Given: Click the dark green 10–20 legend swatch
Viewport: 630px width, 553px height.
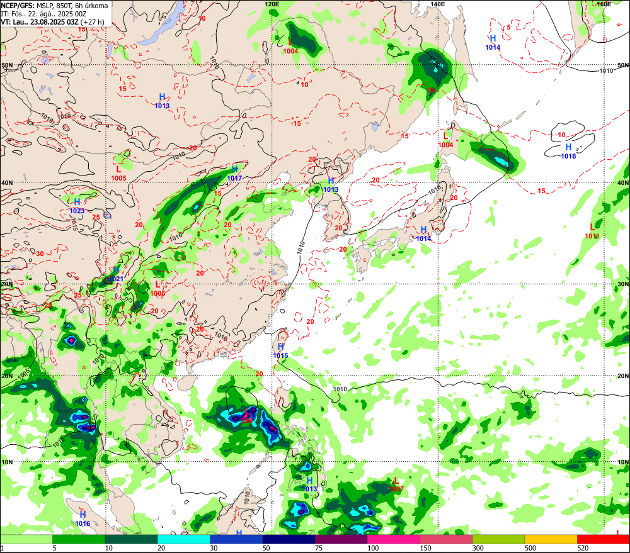Looking at the screenshot, I should click(132, 539).
